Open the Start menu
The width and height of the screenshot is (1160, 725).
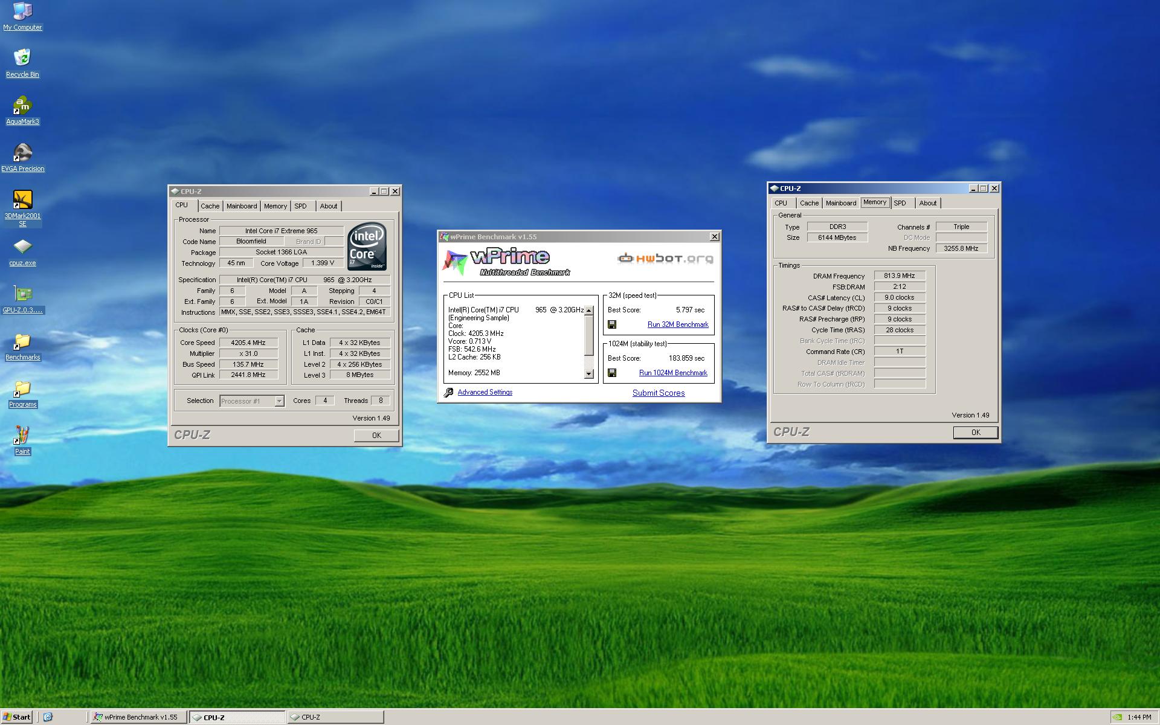coord(17,717)
